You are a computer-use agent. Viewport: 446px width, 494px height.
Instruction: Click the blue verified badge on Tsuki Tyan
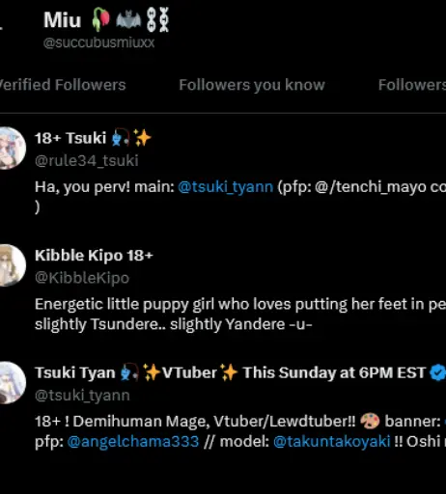click(437, 372)
